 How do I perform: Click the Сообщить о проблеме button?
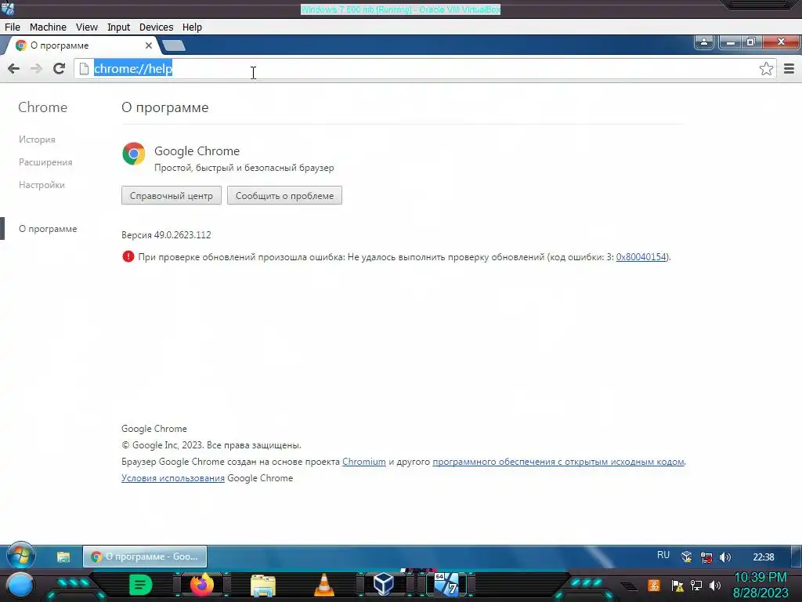tap(284, 195)
